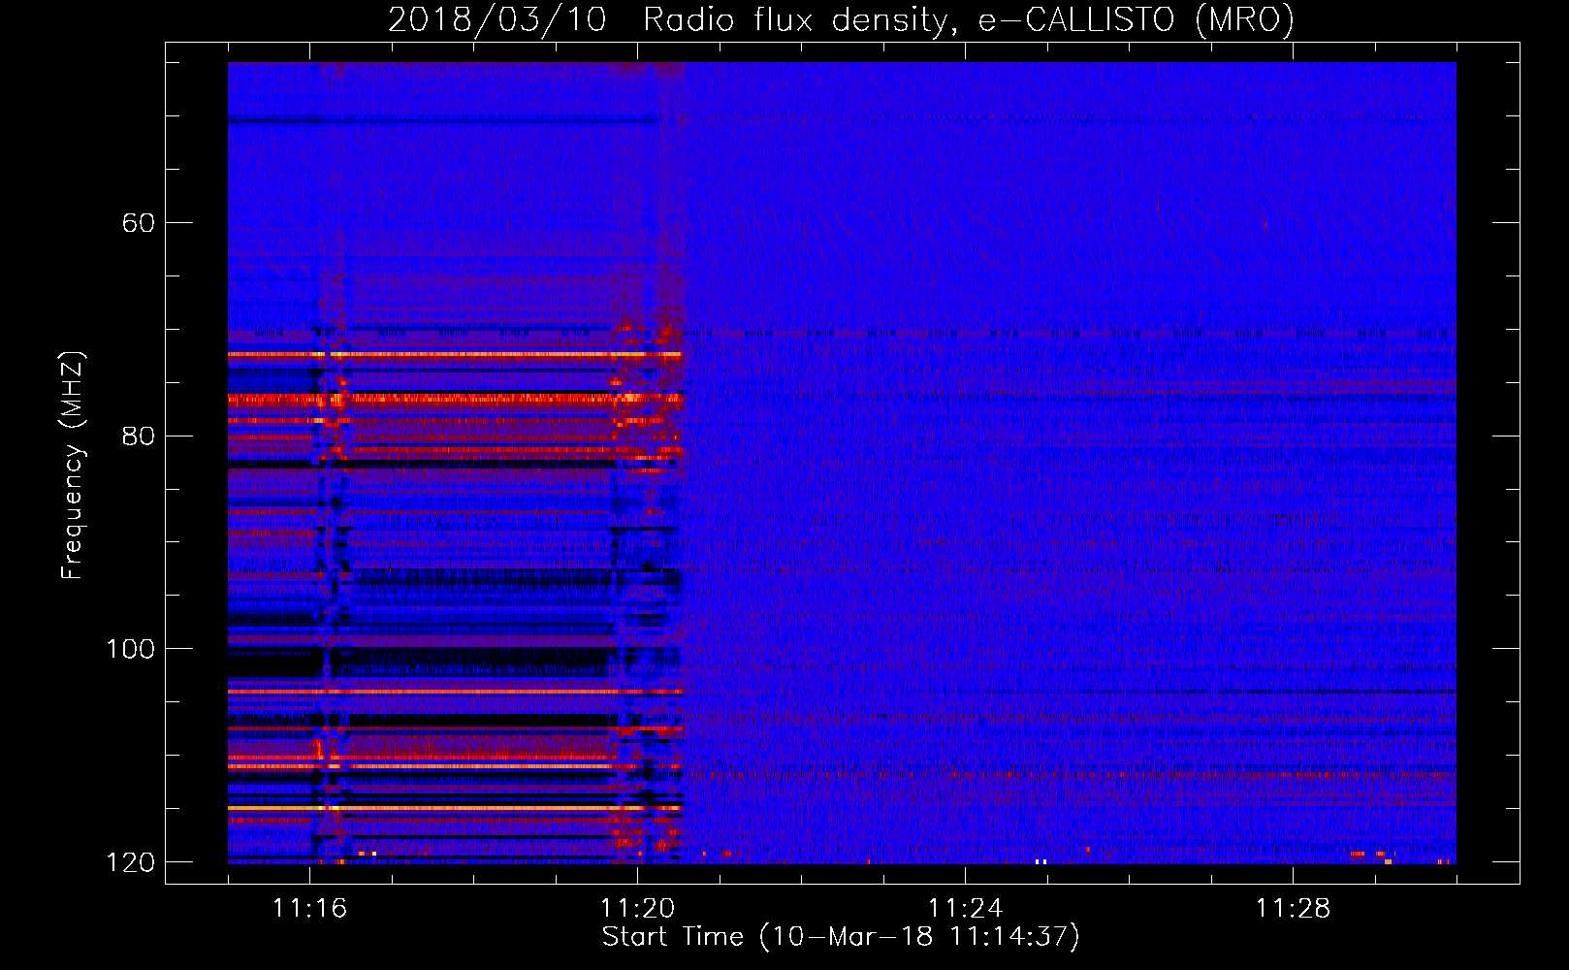Click the "11:16" time tick label
Screen dimensions: 1569x970
pyautogui.click(x=310, y=908)
